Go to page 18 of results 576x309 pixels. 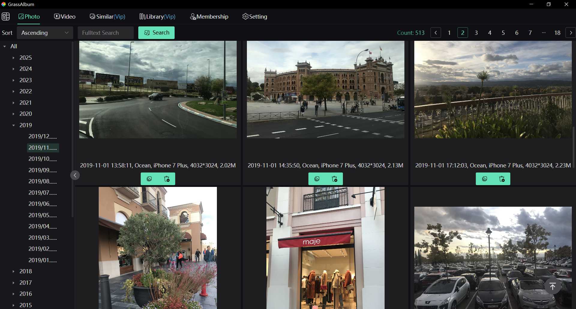(557, 33)
